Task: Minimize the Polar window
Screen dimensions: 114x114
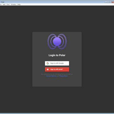Action: [x=106, y=2]
